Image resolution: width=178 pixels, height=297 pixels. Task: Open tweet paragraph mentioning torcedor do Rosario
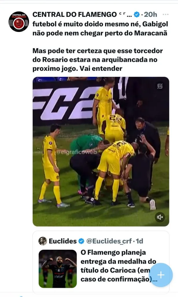click(x=98, y=59)
